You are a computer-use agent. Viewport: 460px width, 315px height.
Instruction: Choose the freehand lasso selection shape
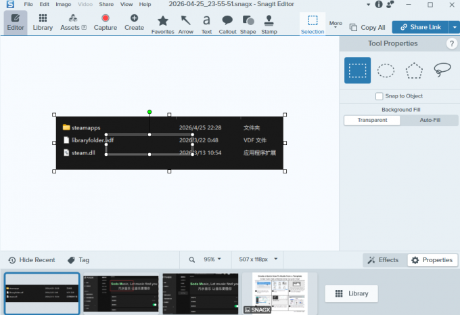(442, 70)
